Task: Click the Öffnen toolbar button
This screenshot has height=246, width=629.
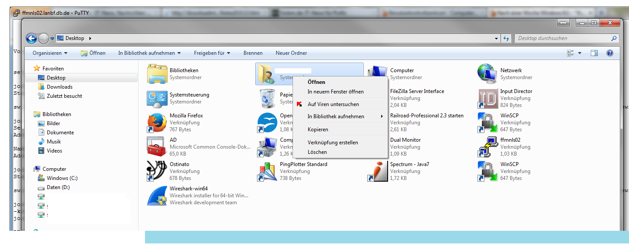Action: tap(93, 53)
